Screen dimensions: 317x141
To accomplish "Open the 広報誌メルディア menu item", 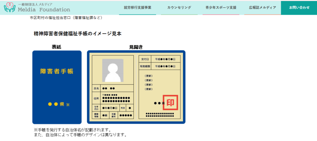I will click(262, 8).
